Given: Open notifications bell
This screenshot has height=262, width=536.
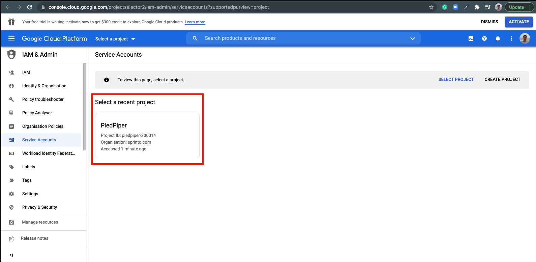Looking at the screenshot, I should (x=498, y=38).
